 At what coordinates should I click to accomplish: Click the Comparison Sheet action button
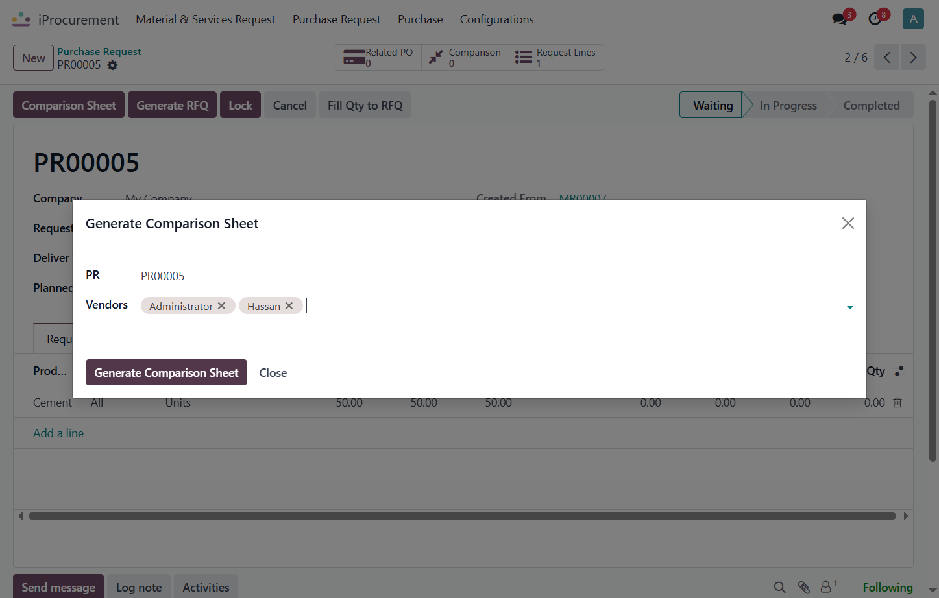(69, 105)
